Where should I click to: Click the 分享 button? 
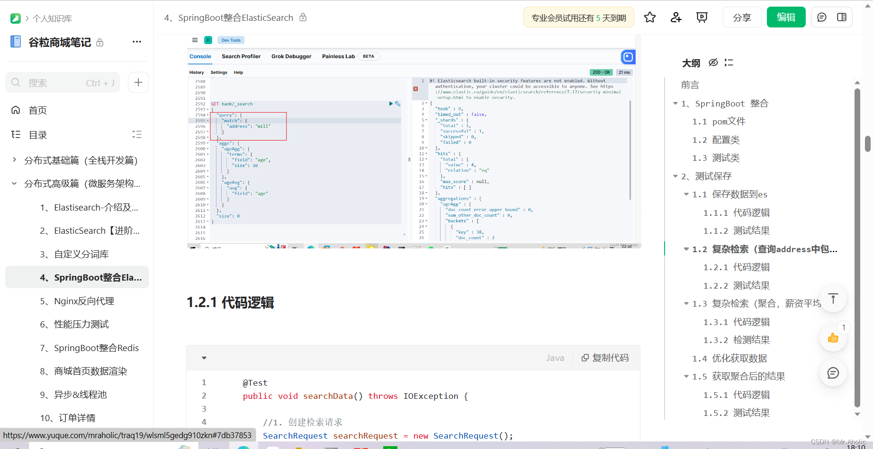click(742, 17)
